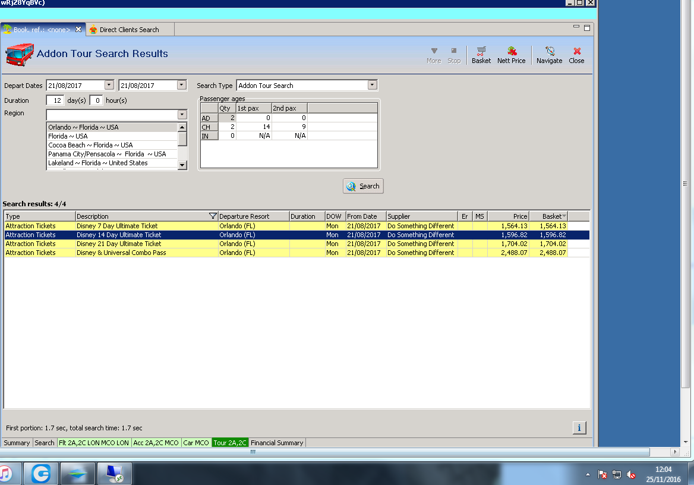Select Disney 14 Day Ultimate Ticket row
This screenshot has width=694, height=485.
(x=296, y=235)
